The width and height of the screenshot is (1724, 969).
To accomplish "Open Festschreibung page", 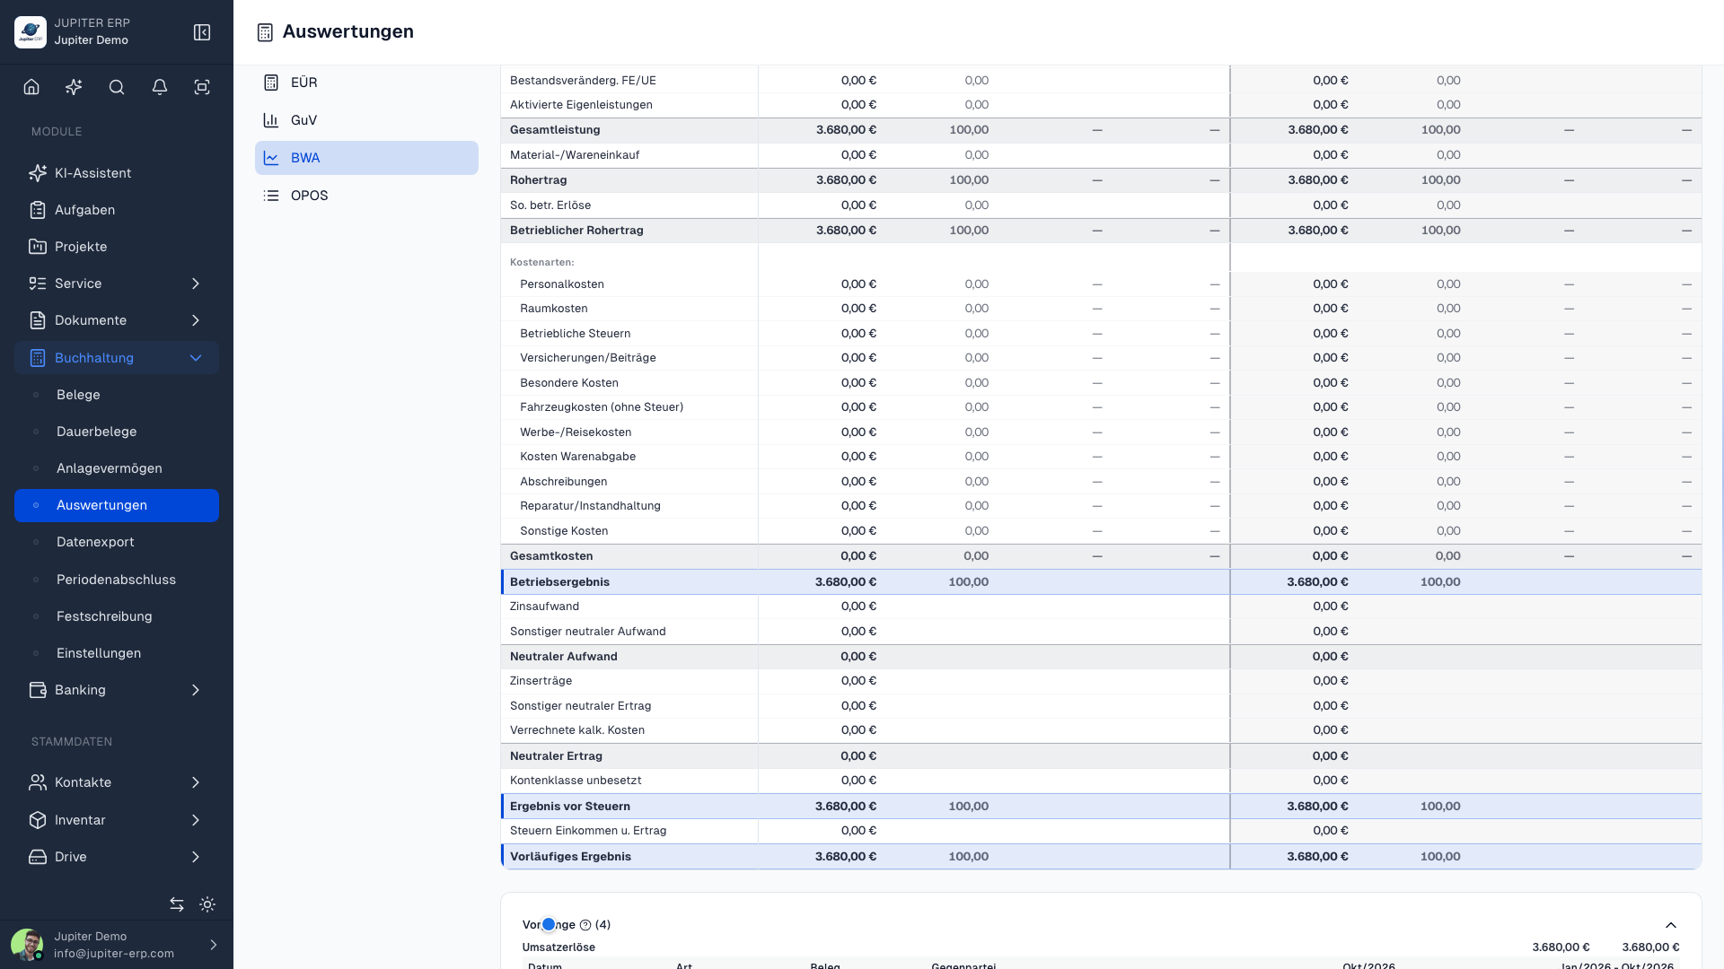I will (x=117, y=616).
